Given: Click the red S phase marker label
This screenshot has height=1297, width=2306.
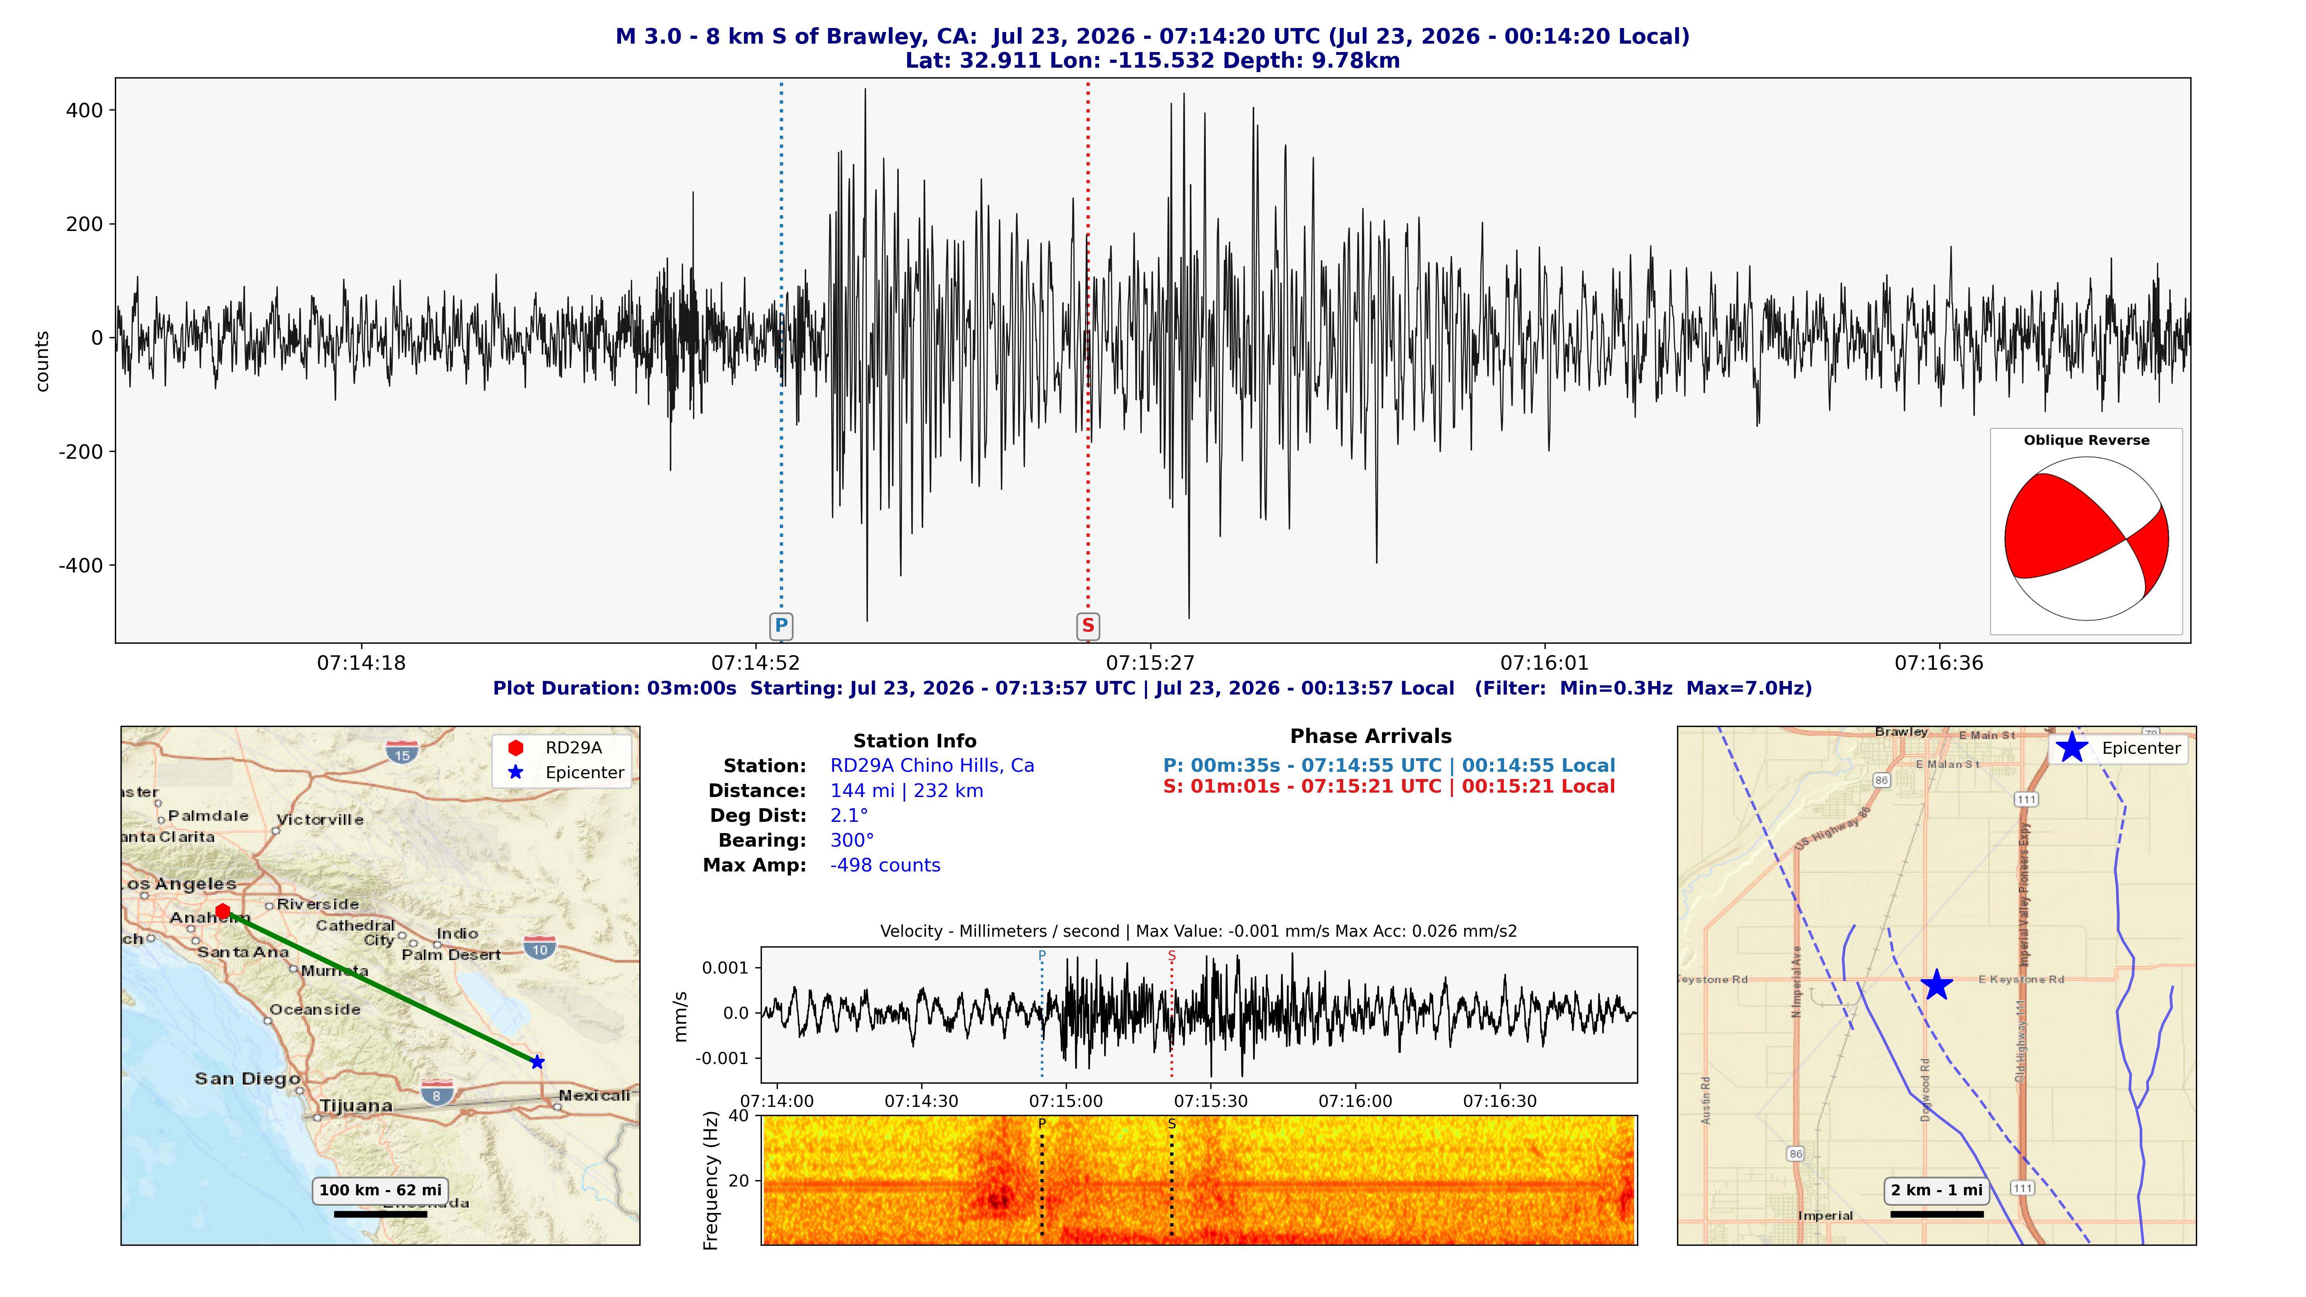Looking at the screenshot, I should (1088, 626).
